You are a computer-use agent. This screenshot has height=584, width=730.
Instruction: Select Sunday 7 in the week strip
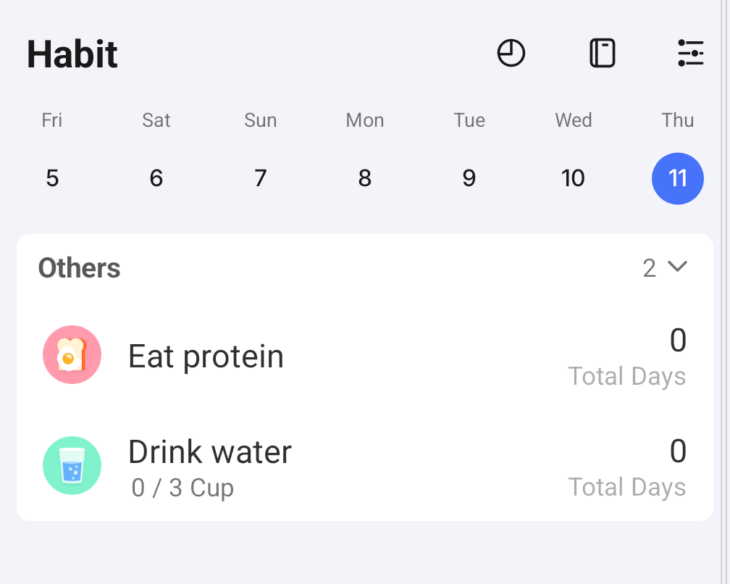coord(261,178)
